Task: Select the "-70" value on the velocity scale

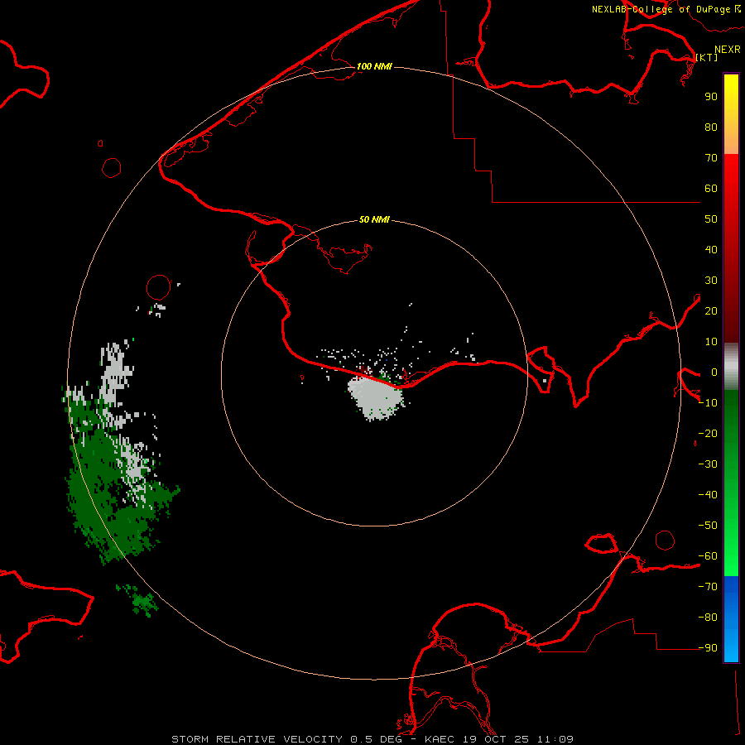Action: [708, 587]
